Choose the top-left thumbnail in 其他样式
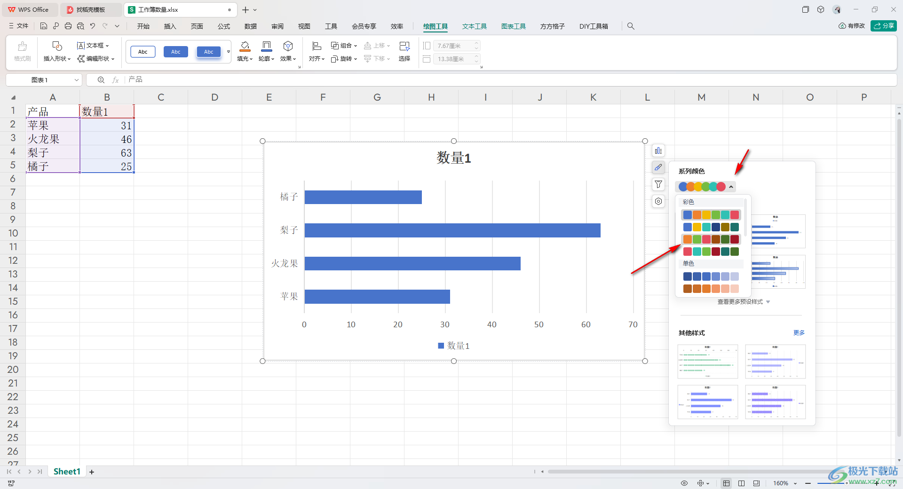Image resolution: width=903 pixels, height=489 pixels. tap(708, 362)
